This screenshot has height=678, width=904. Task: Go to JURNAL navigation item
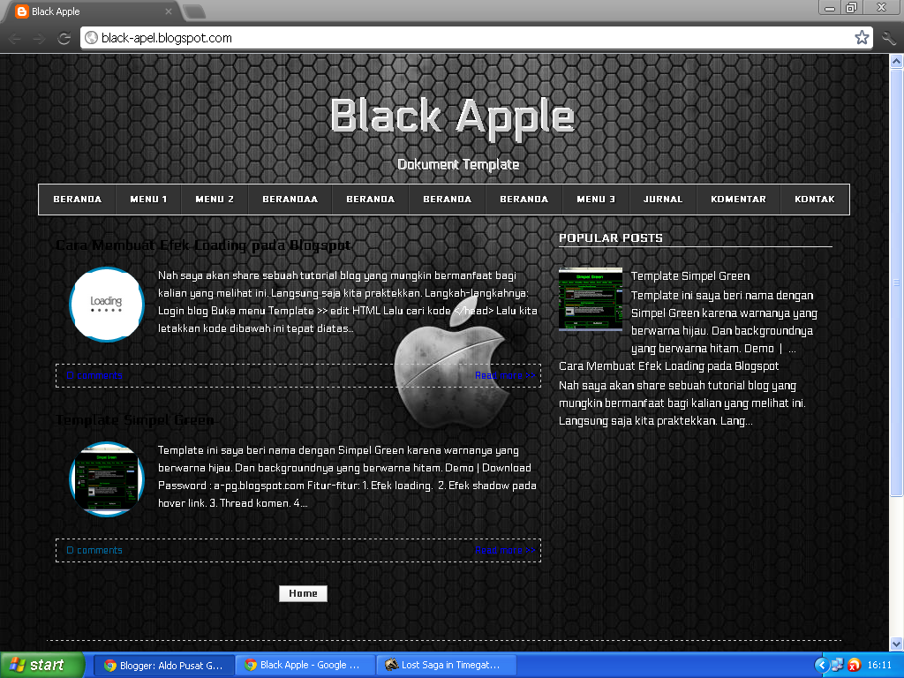(662, 199)
